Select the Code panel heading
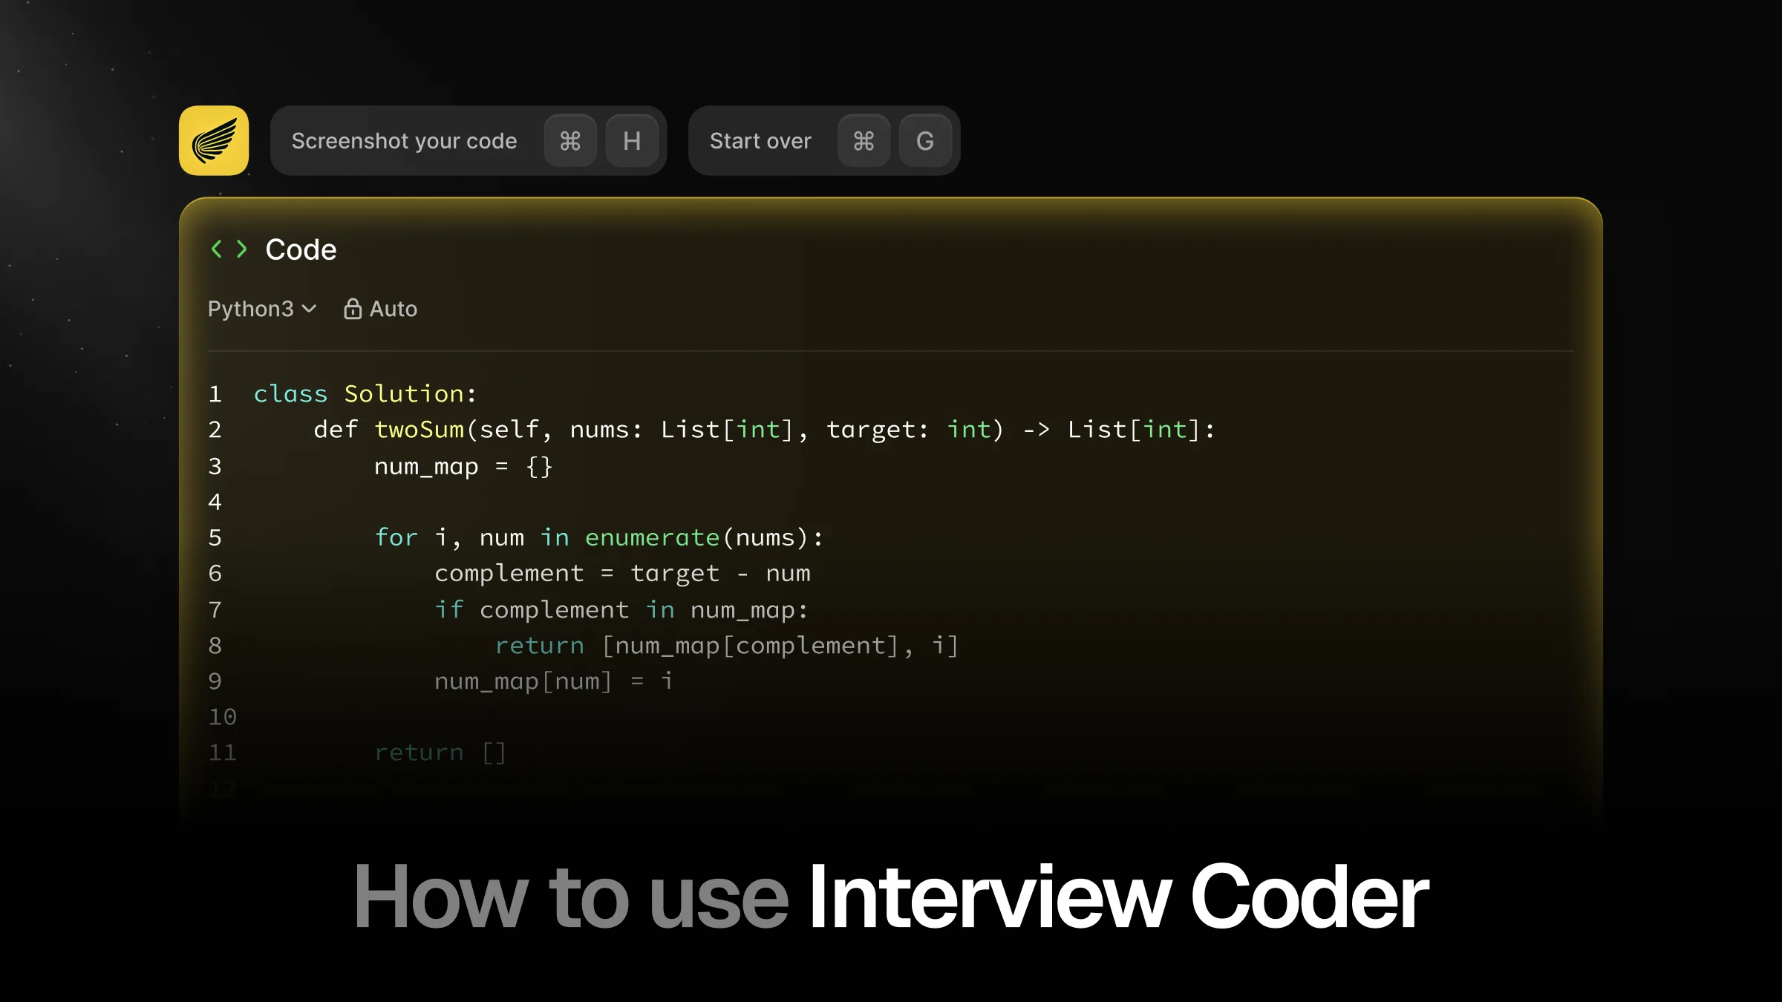Viewport: 1782px width, 1002px height. pos(301,250)
